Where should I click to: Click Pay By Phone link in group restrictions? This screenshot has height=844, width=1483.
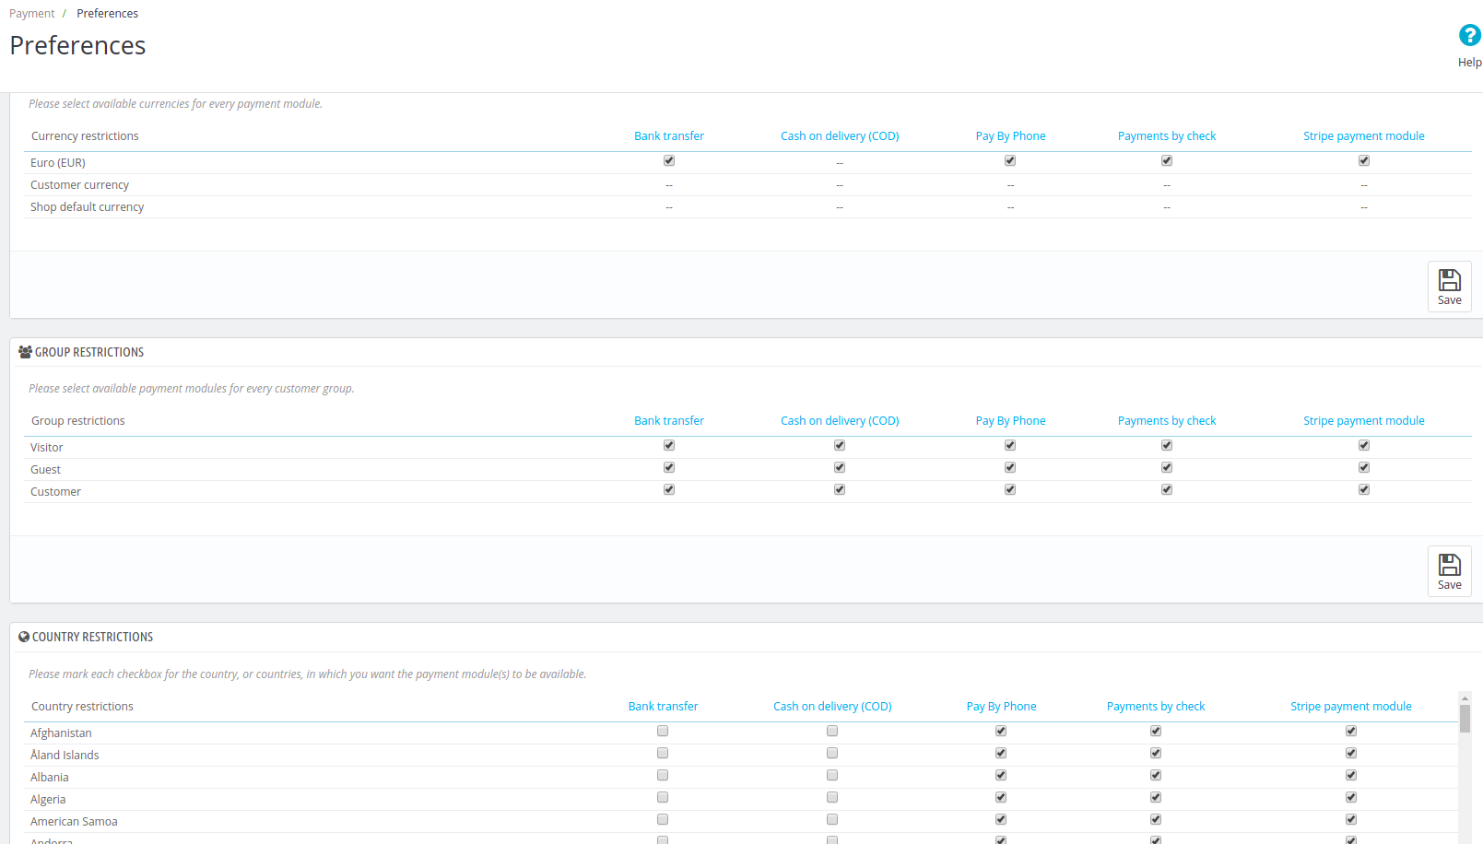point(1010,421)
